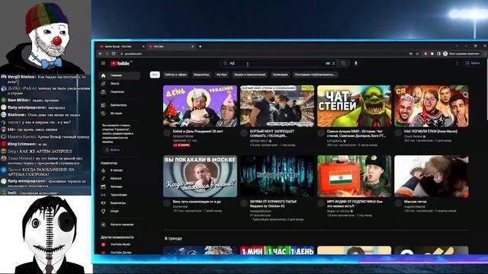
Task: Open the browser extensions puzzle icon
Action: pyautogui.click(x=432, y=54)
